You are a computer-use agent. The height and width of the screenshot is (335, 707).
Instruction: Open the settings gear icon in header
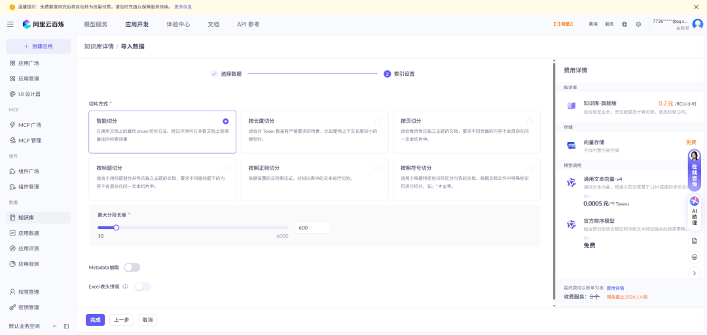[x=638, y=24]
